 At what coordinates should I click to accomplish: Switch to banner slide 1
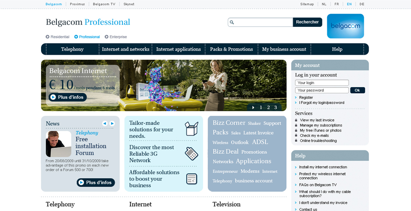(x=261, y=108)
